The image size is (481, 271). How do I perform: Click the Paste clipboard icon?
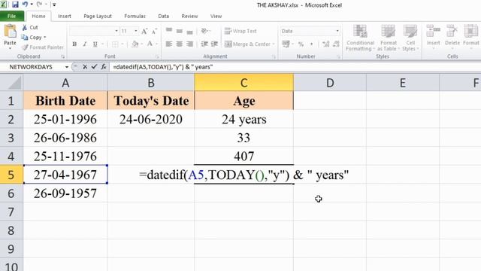pyautogui.click(x=10, y=32)
